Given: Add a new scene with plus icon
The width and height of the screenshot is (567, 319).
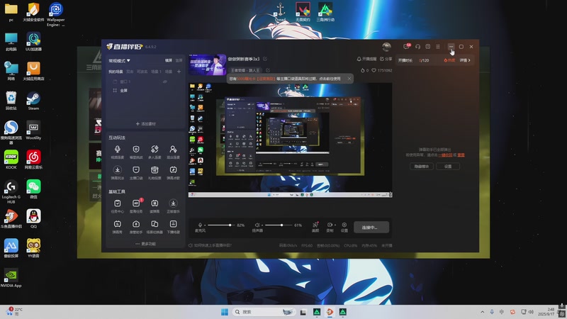Looking at the screenshot, I should pyautogui.click(x=179, y=72).
